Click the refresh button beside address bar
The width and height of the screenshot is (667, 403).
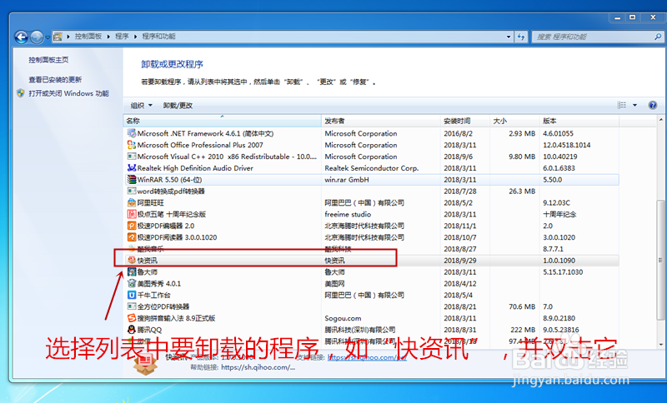(521, 37)
